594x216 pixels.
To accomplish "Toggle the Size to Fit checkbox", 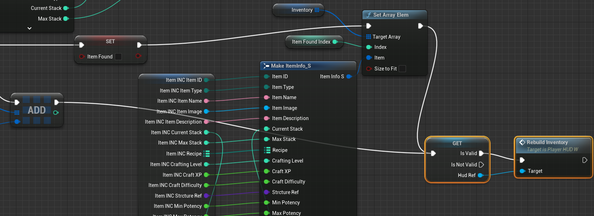I will 402,69.
